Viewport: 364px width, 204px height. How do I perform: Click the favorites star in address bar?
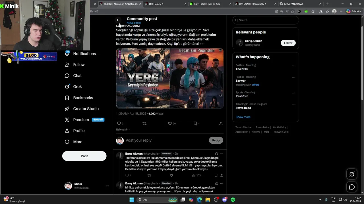pos(292,11)
